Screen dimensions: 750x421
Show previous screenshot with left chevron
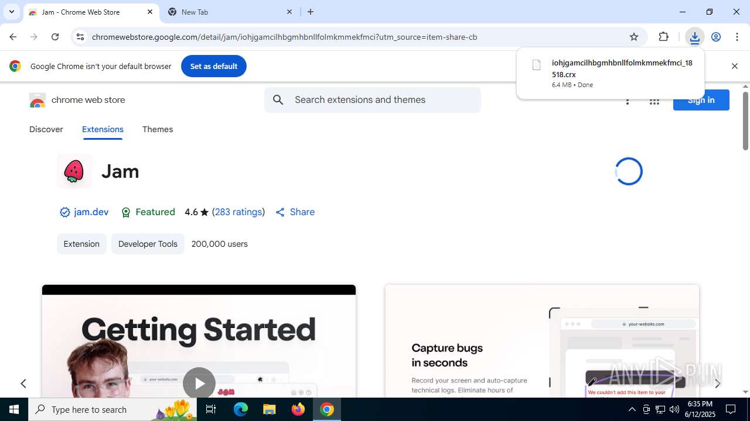pos(23,384)
